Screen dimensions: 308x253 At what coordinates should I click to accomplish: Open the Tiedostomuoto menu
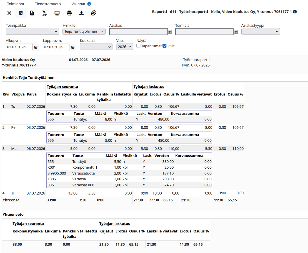[48, 4]
